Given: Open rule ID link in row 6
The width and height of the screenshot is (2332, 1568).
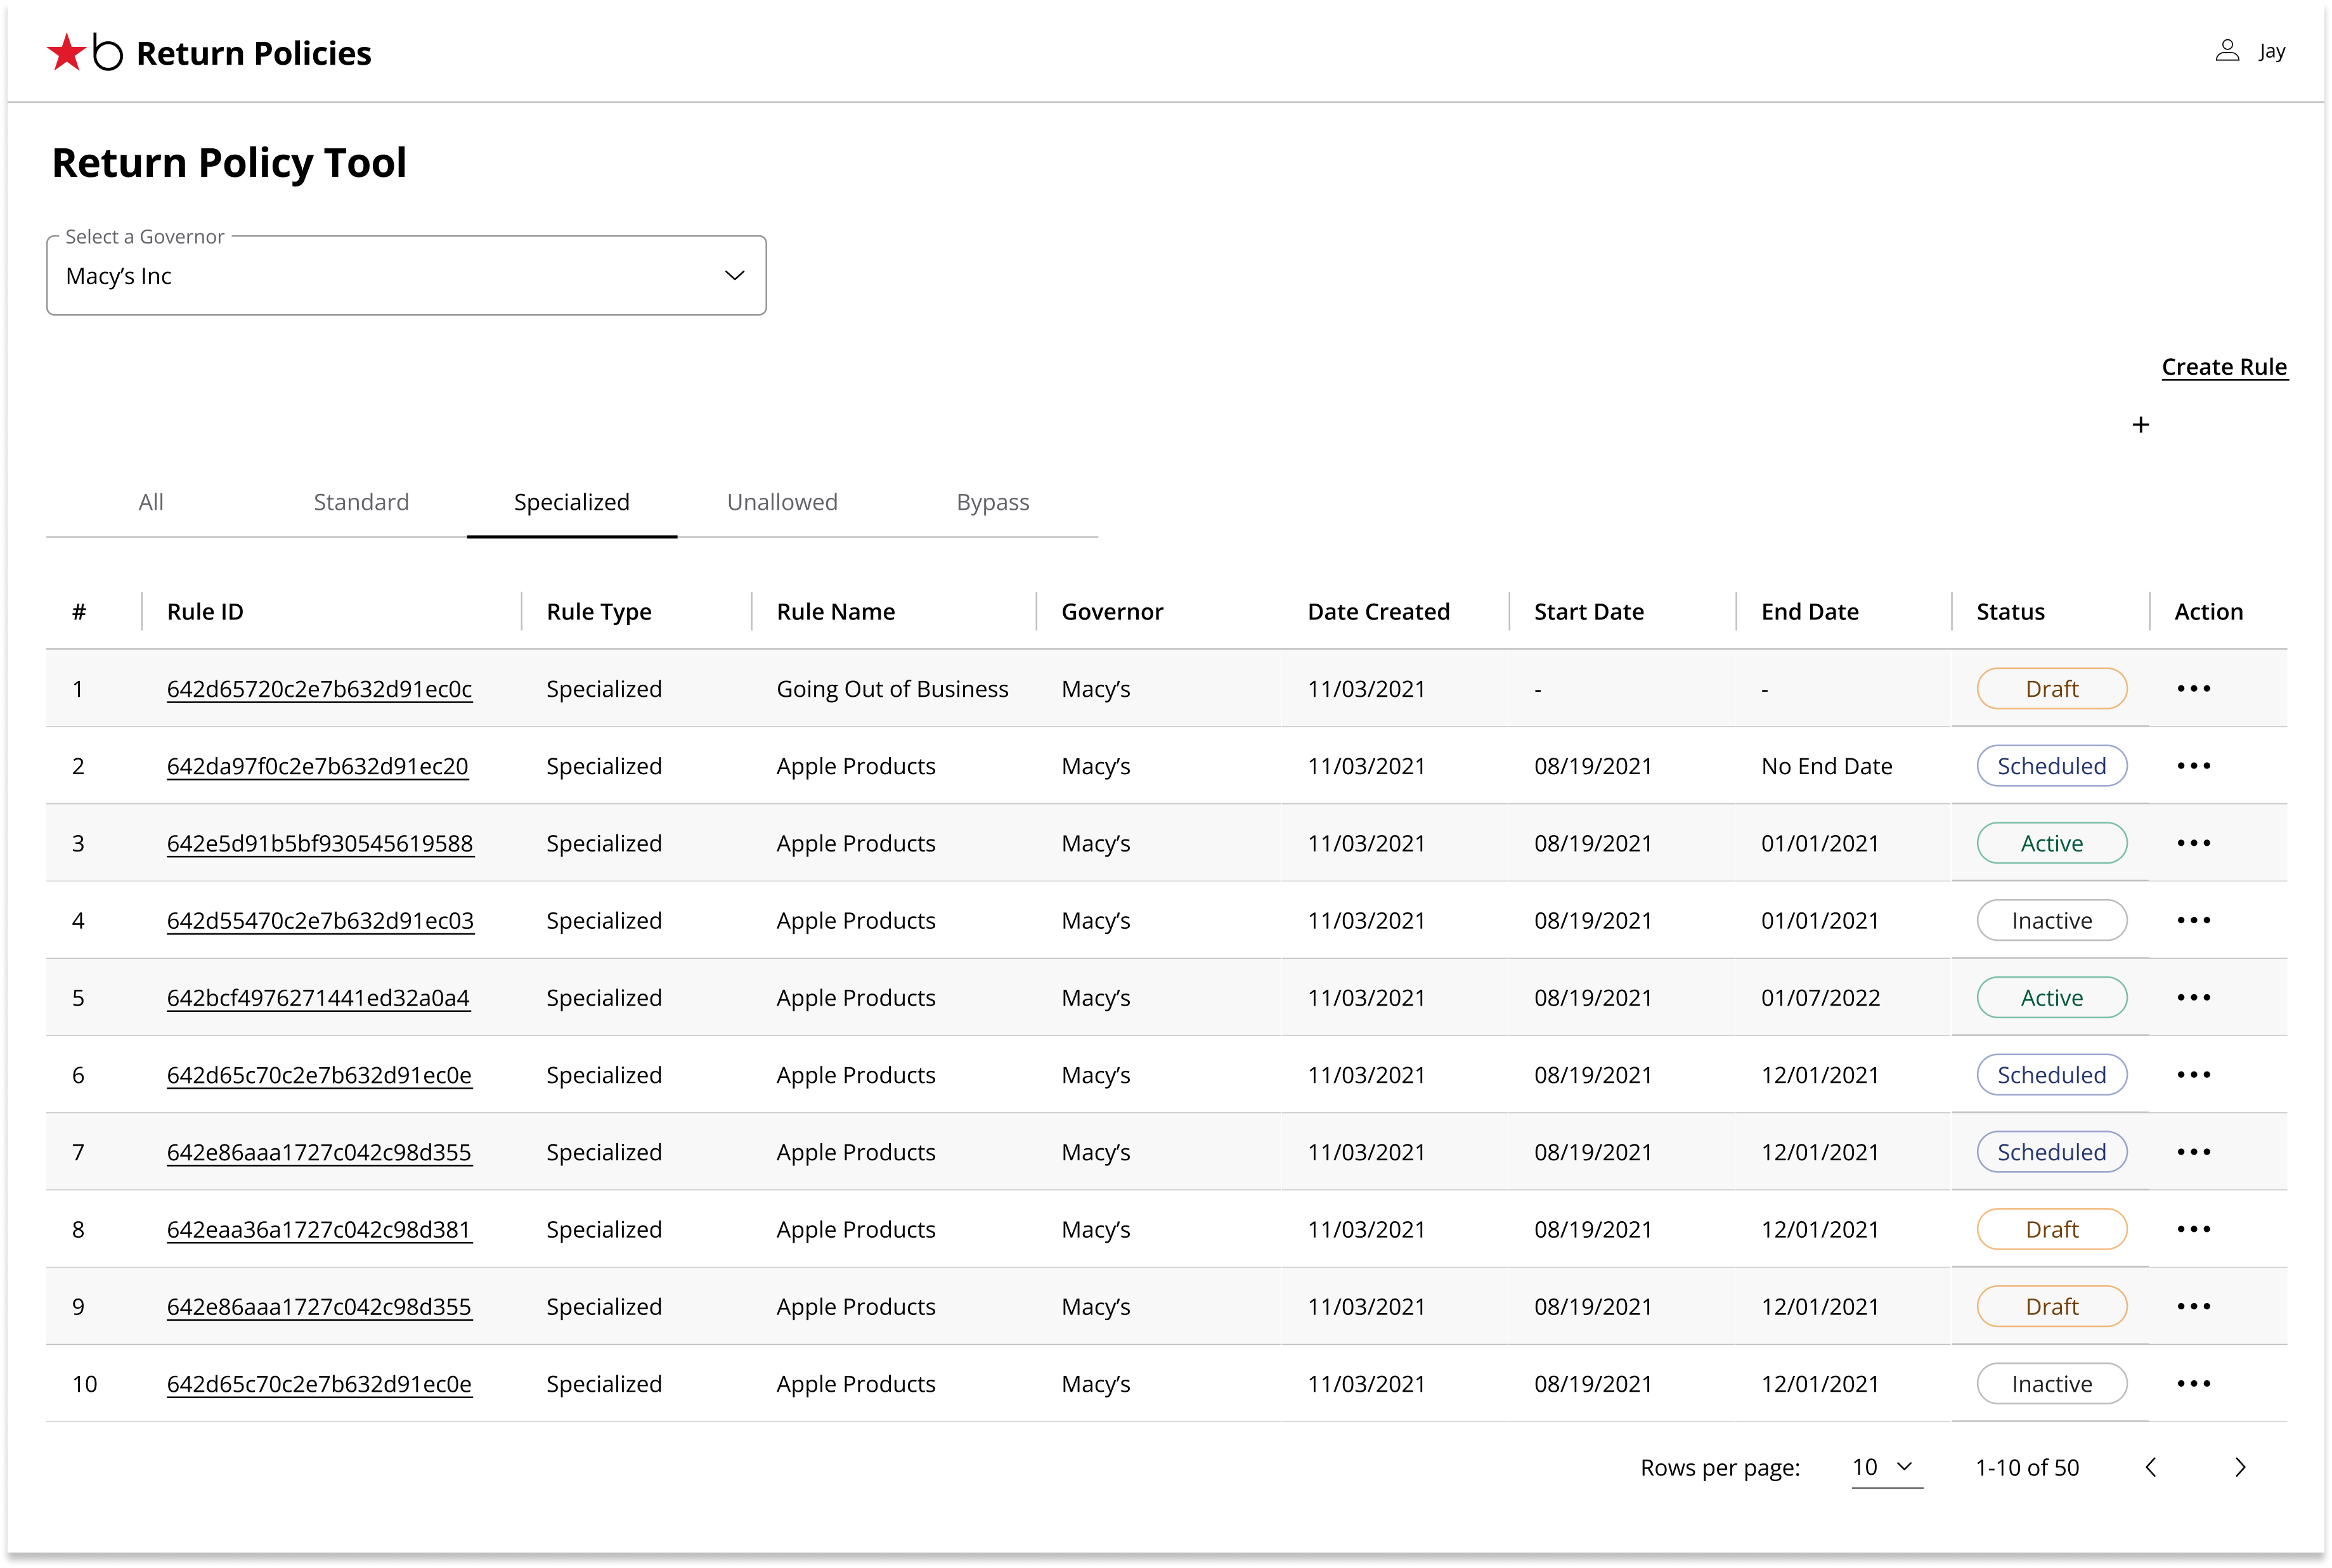Looking at the screenshot, I should point(319,1075).
